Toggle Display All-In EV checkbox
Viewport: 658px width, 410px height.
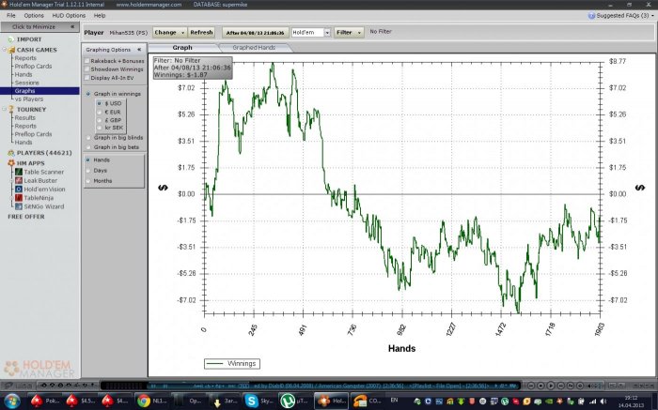point(87,77)
